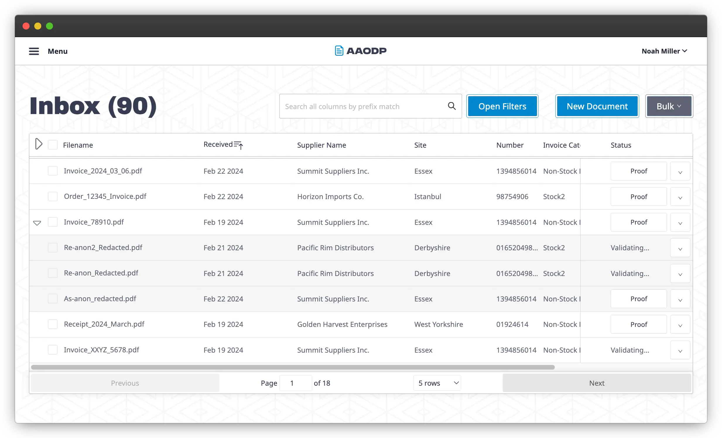Viewport: 722px width, 438px height.
Task: Open the Noah Miller account menu
Action: 664,51
